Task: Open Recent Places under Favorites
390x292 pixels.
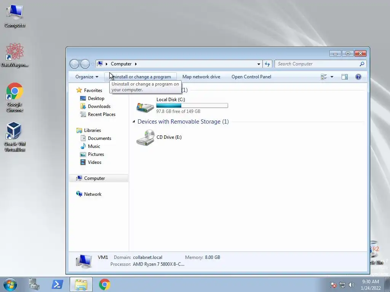Action: (x=101, y=114)
